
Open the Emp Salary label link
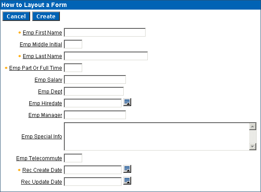click(48, 80)
